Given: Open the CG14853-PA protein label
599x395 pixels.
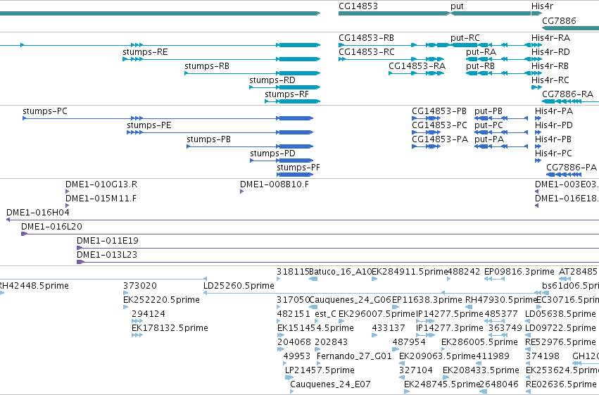Looking at the screenshot, I should [440, 139].
